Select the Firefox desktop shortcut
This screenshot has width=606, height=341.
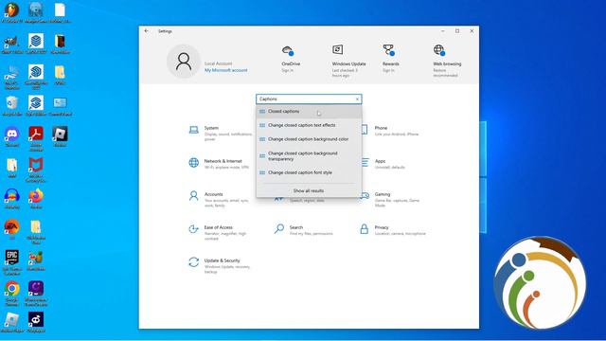click(x=36, y=199)
